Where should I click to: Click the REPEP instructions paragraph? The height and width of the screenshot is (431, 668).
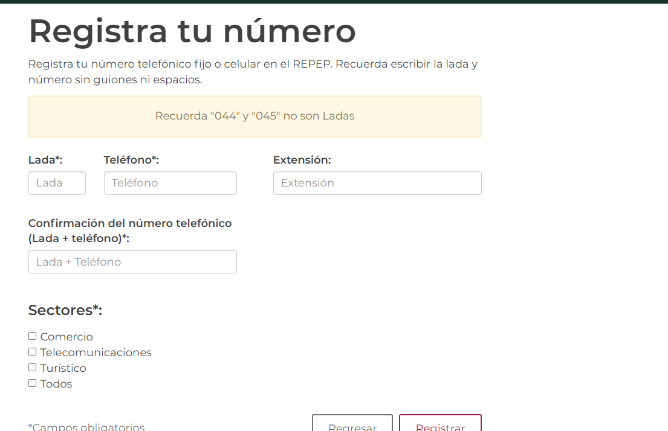point(253,72)
